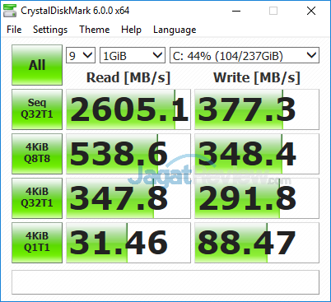Start the Seq Q32T1 test
The height and width of the screenshot is (302, 331).
(x=37, y=109)
